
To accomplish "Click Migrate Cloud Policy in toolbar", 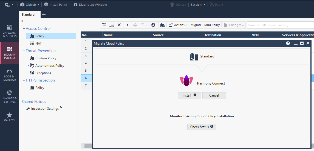I will [205, 25].
